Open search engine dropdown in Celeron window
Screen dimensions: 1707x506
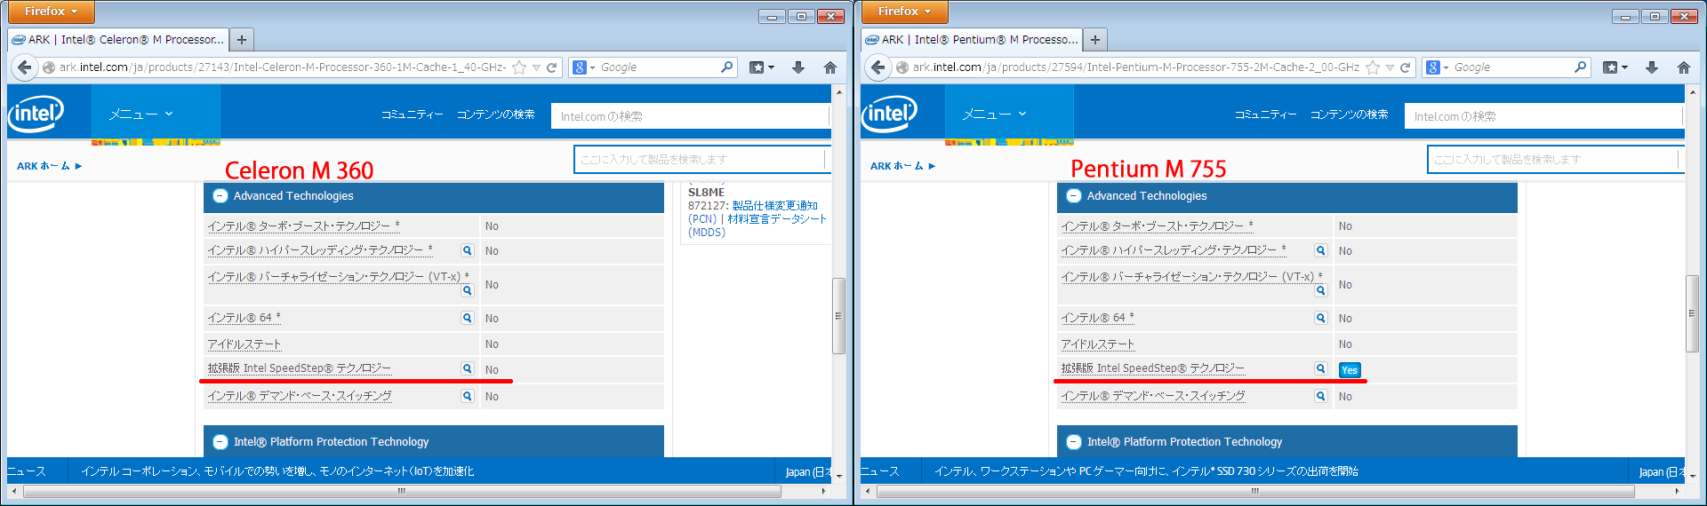(584, 67)
